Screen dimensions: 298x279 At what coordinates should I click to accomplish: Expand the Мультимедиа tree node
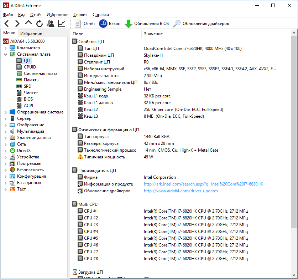pyautogui.click(x=5, y=131)
